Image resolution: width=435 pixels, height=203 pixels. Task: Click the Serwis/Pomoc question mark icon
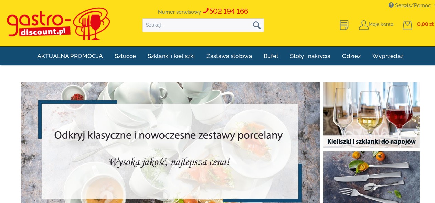tap(391, 5)
